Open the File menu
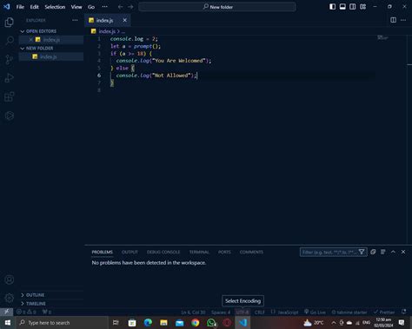This screenshot has height=329, width=412. (20, 7)
